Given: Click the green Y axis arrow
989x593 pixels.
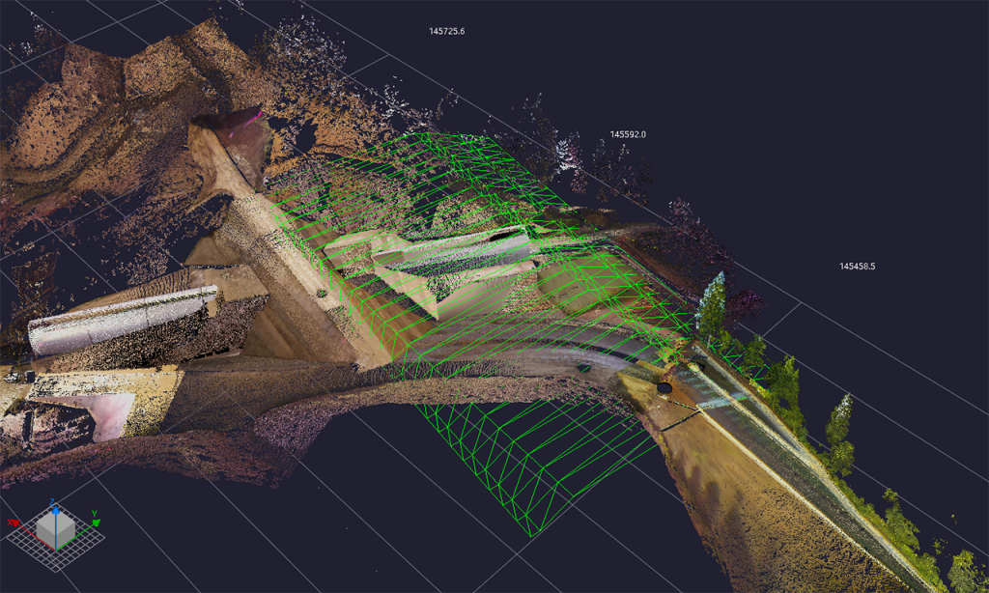Looking at the screenshot, I should tap(96, 523).
